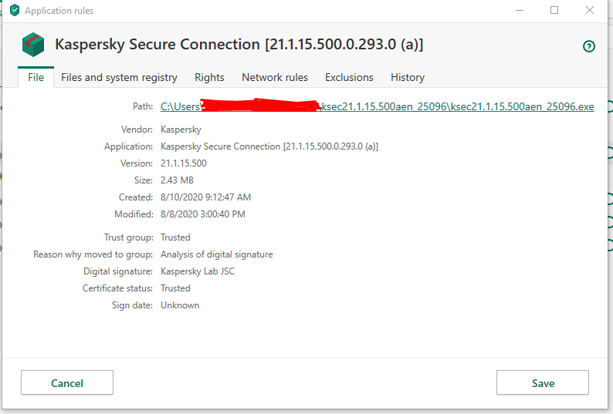Open help via the question mark icon
This screenshot has width=613, height=414.
tap(589, 46)
